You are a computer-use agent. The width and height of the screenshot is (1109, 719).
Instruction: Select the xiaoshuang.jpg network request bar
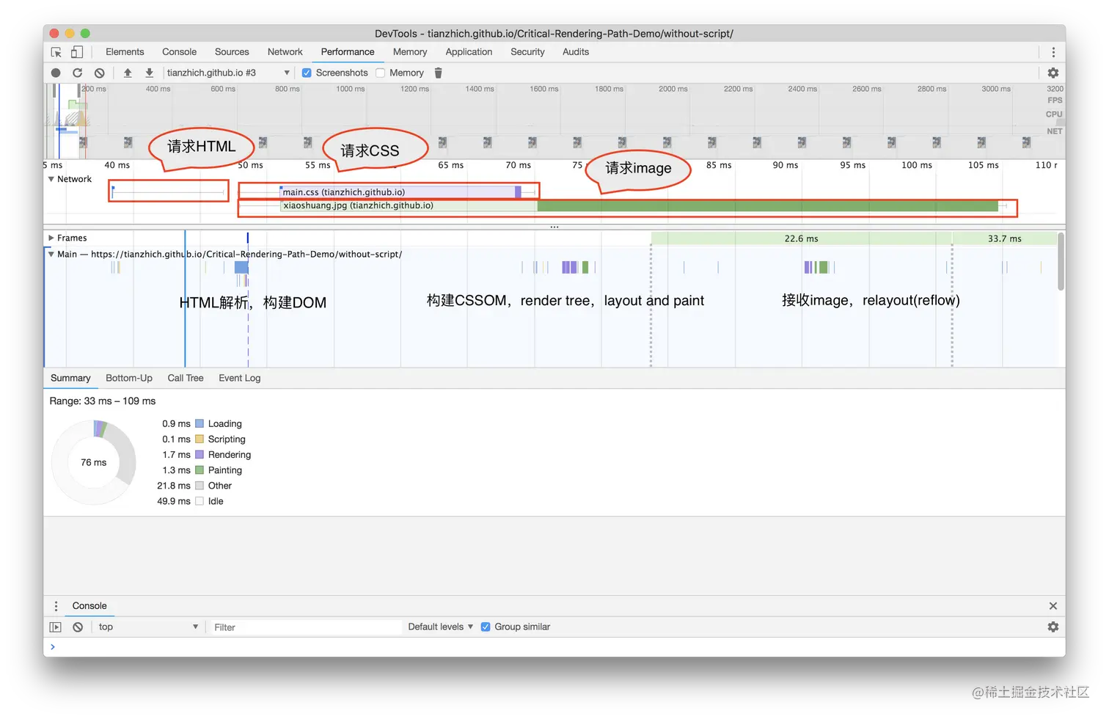(640, 206)
